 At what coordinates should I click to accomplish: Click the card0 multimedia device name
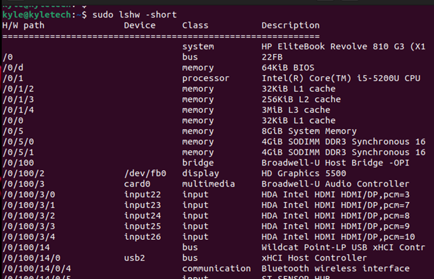(x=137, y=184)
